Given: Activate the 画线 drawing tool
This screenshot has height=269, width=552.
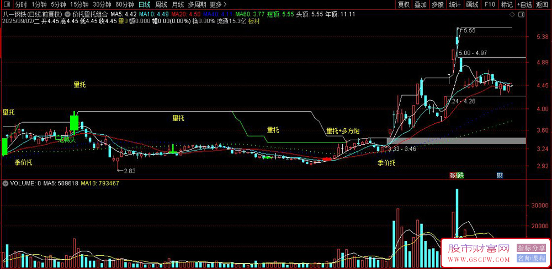Looking at the screenshot, I should click(x=472, y=4).
